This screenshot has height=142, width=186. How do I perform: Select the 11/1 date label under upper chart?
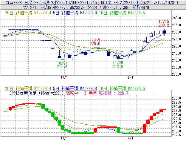[x=64, y=77]
